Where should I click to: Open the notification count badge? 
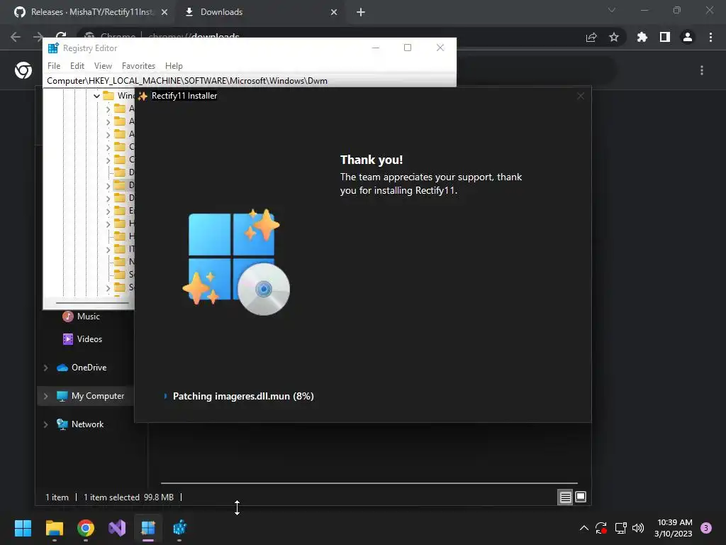(x=705, y=528)
